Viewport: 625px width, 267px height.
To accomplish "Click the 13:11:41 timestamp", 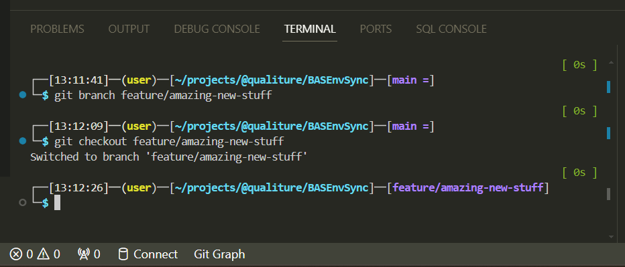I will (x=78, y=80).
